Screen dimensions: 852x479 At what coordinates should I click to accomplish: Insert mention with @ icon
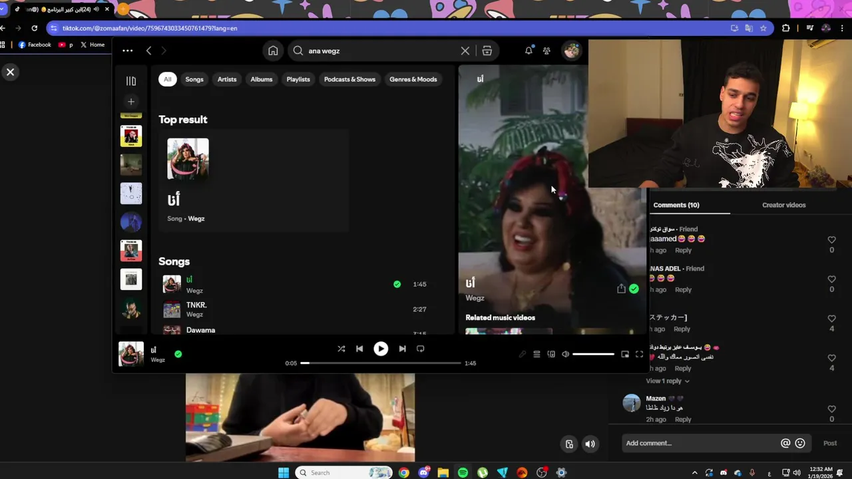tap(785, 443)
